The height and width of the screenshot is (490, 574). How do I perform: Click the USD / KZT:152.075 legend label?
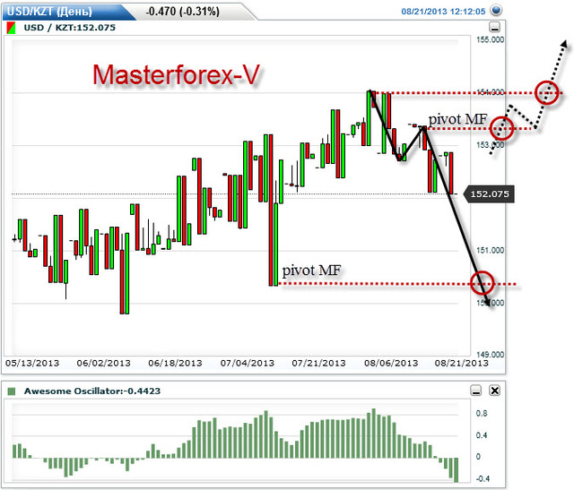point(70,28)
